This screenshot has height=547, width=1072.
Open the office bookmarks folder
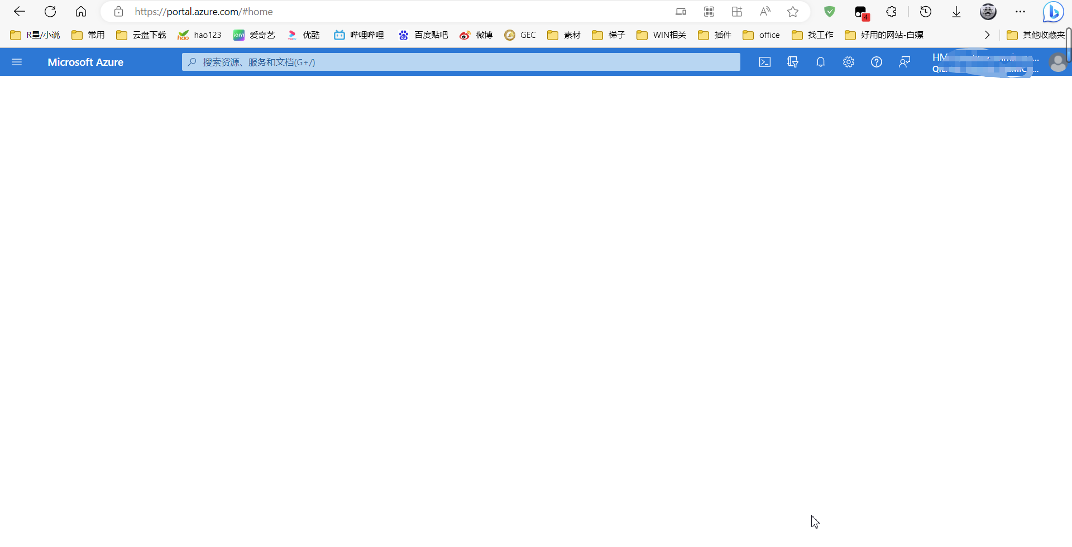pos(761,35)
